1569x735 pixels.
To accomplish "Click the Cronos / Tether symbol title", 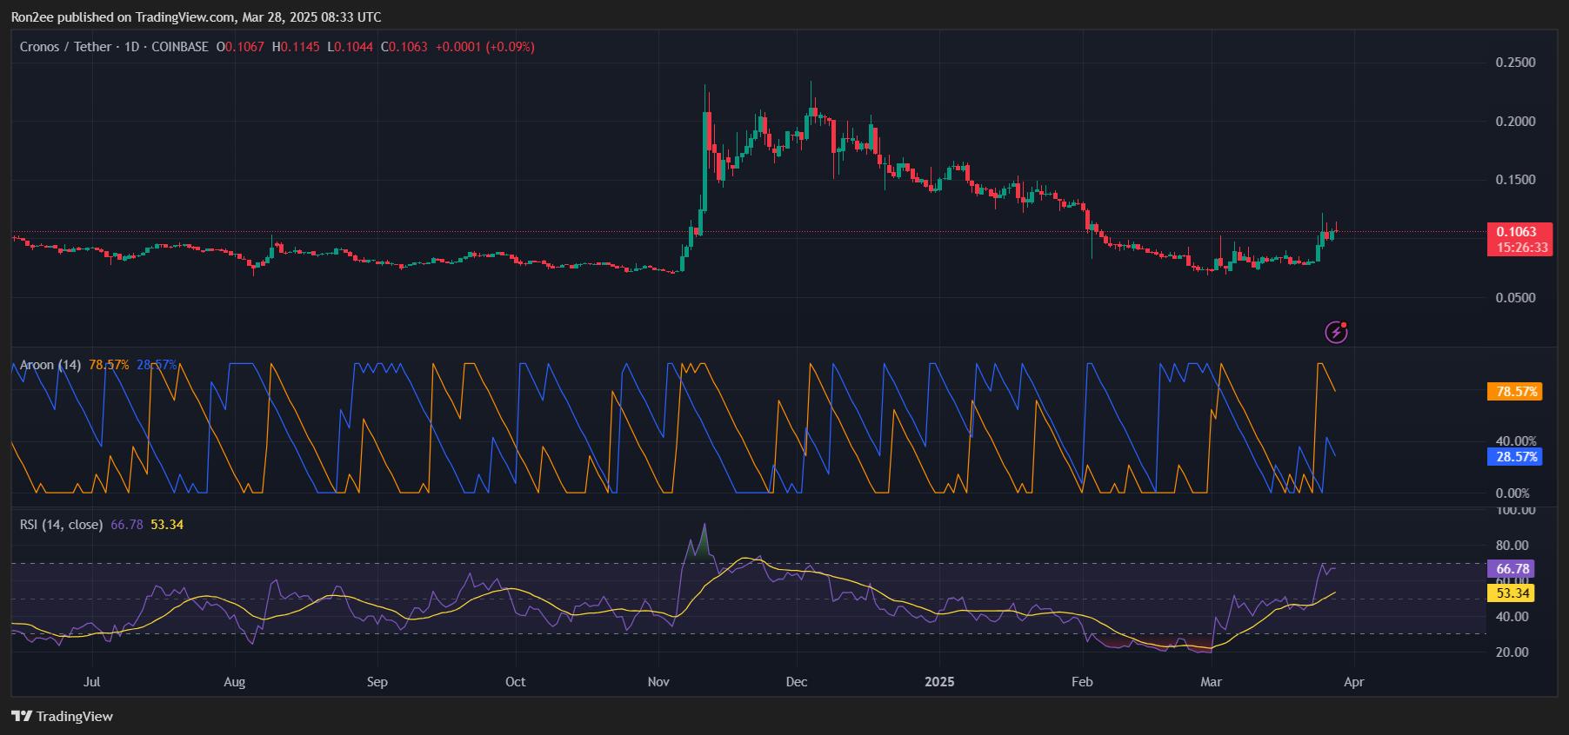I will pos(65,47).
